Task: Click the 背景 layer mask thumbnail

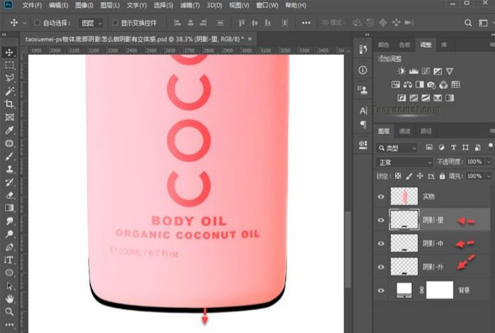Action: tap(439, 290)
